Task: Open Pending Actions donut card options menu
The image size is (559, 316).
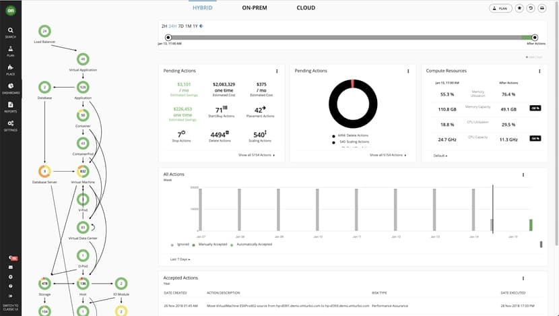Action: [x=408, y=71]
